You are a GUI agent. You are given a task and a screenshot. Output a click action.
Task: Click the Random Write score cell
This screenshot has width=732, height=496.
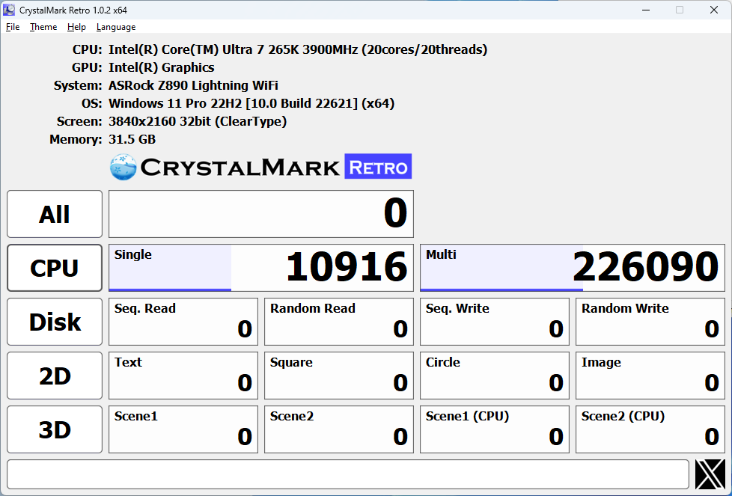point(650,322)
